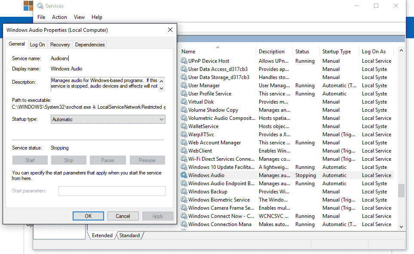Viewport: 414px width, 254px height.
Task: Sort by the Name column header
Action: pos(217,52)
